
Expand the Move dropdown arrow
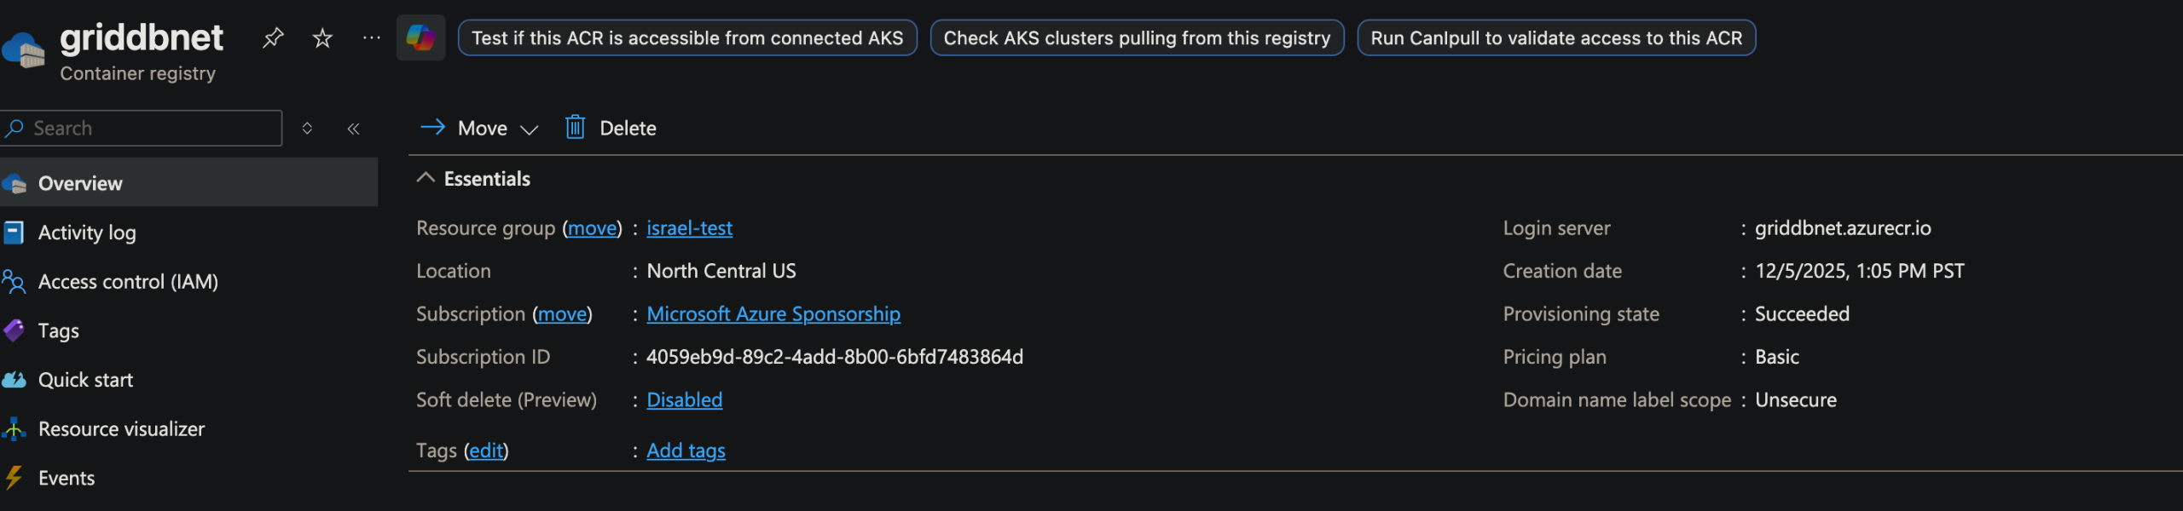(530, 129)
